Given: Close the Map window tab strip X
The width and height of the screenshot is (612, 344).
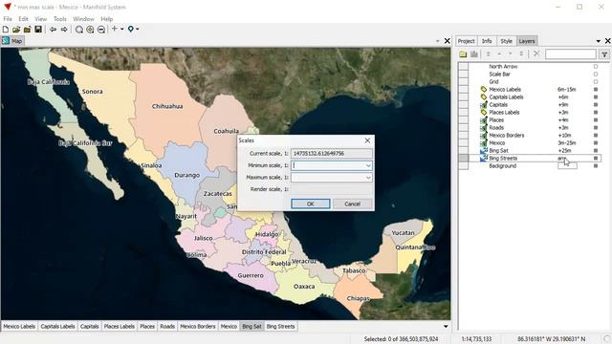Looking at the screenshot, I should [448, 41].
